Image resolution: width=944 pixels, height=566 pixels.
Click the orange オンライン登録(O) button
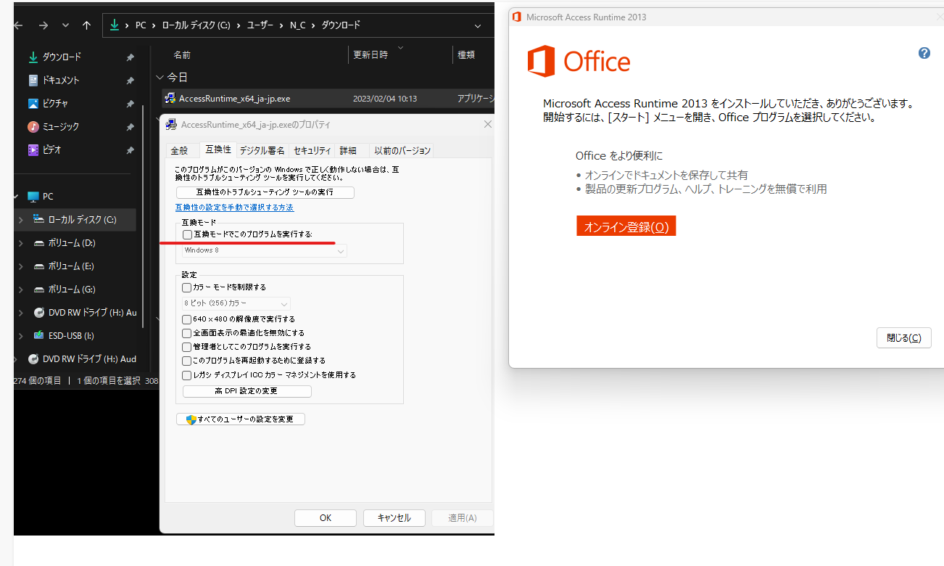click(x=626, y=226)
